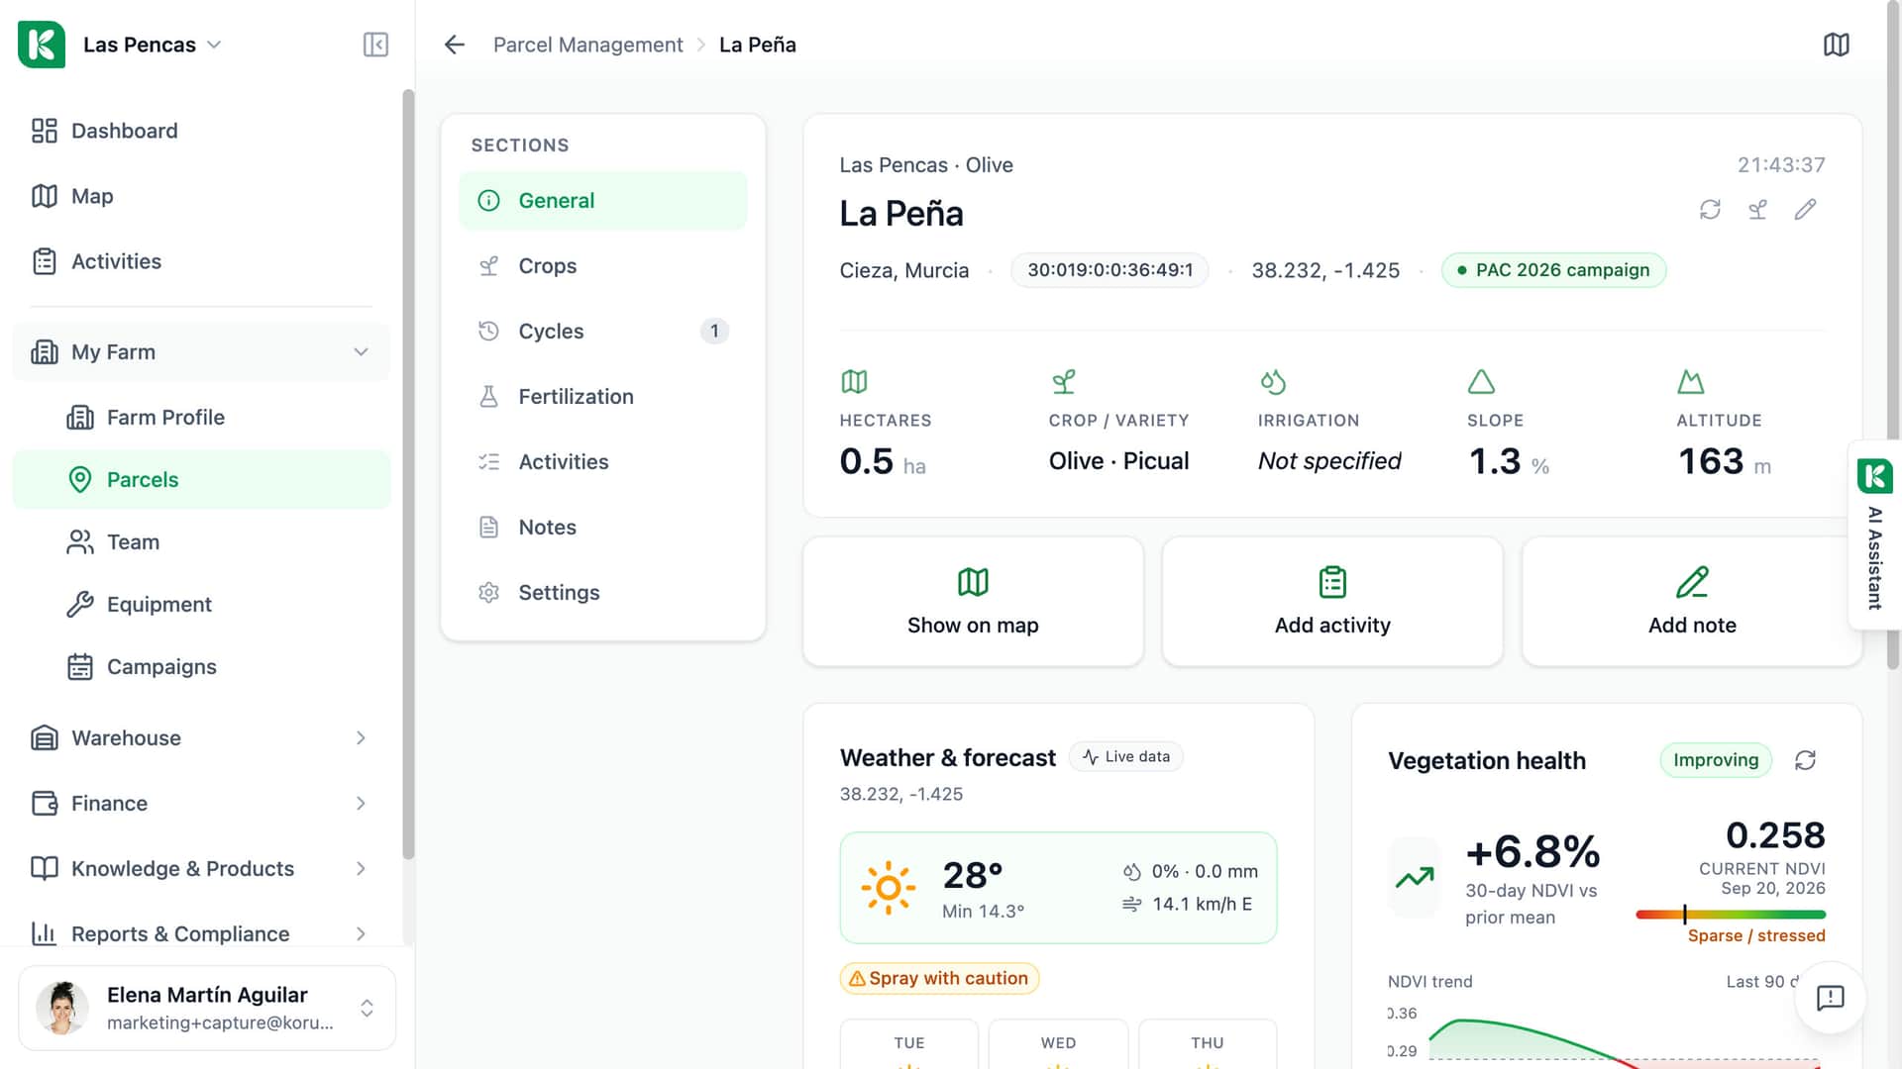Image resolution: width=1902 pixels, height=1069 pixels.
Task: Open Farm Profile in sidebar
Action: point(201,418)
